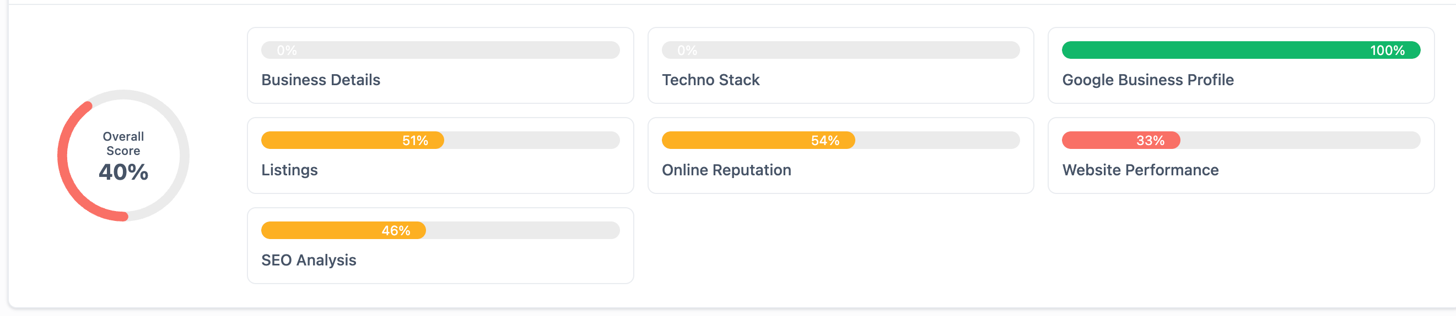Click the 40% overall score value
The width and height of the screenshot is (1456, 316).
click(123, 172)
